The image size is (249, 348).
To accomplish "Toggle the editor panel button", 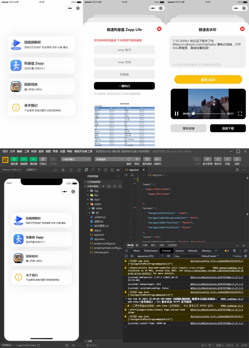I will [24, 159].
